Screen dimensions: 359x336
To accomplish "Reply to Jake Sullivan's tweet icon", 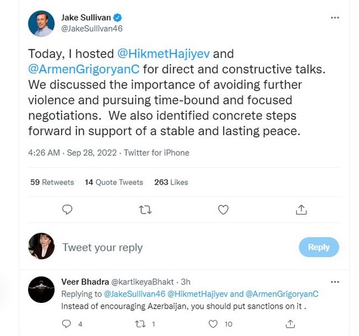I will (x=67, y=210).
